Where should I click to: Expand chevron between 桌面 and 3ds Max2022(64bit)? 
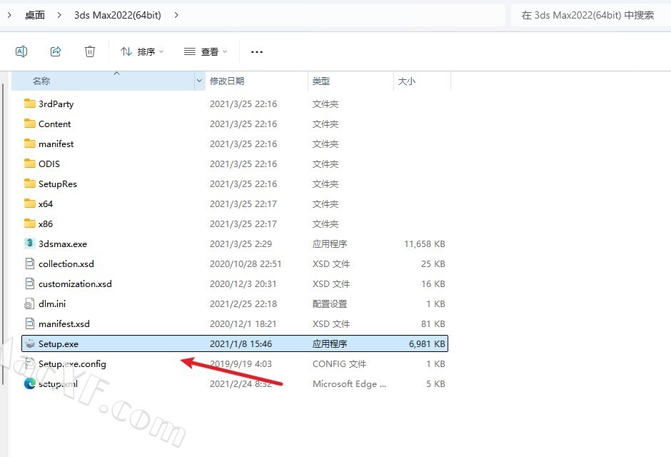(x=59, y=16)
